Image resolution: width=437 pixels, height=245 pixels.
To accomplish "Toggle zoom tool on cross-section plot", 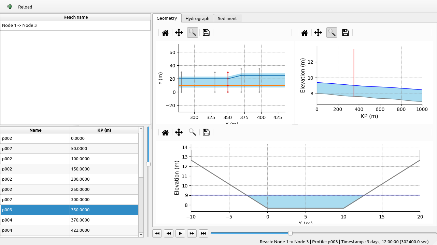I will pyautogui.click(x=193, y=132).
